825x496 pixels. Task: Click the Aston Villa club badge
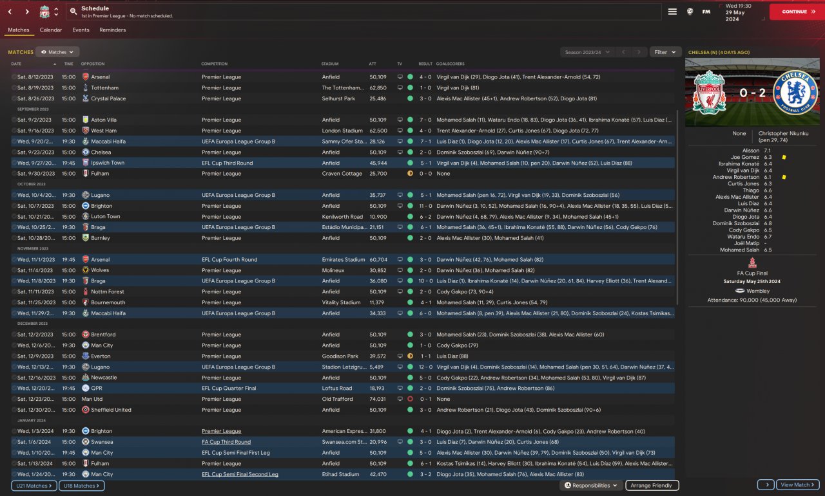tap(86, 120)
